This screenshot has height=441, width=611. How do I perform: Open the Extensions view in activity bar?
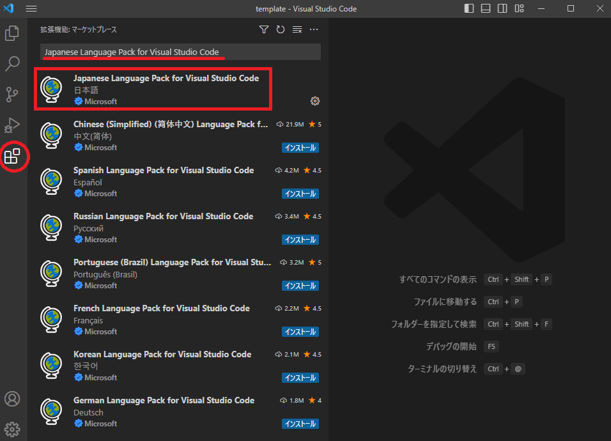point(12,156)
